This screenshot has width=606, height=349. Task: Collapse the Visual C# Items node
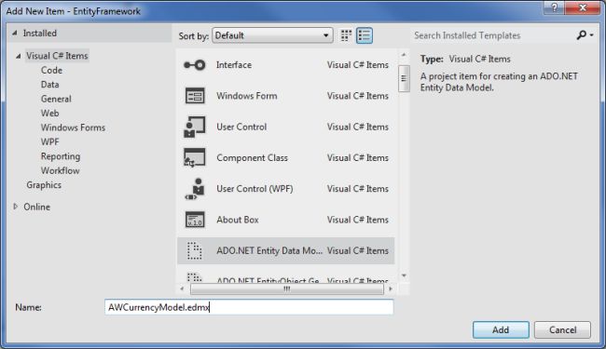pyautogui.click(x=18, y=56)
